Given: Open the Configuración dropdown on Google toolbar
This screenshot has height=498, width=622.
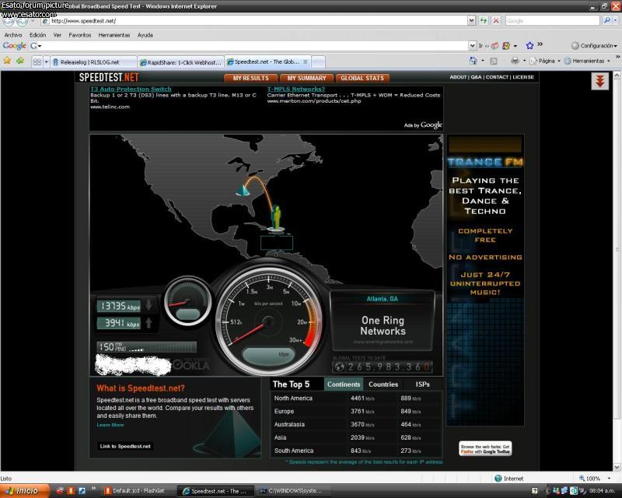Looking at the screenshot, I should (594, 46).
